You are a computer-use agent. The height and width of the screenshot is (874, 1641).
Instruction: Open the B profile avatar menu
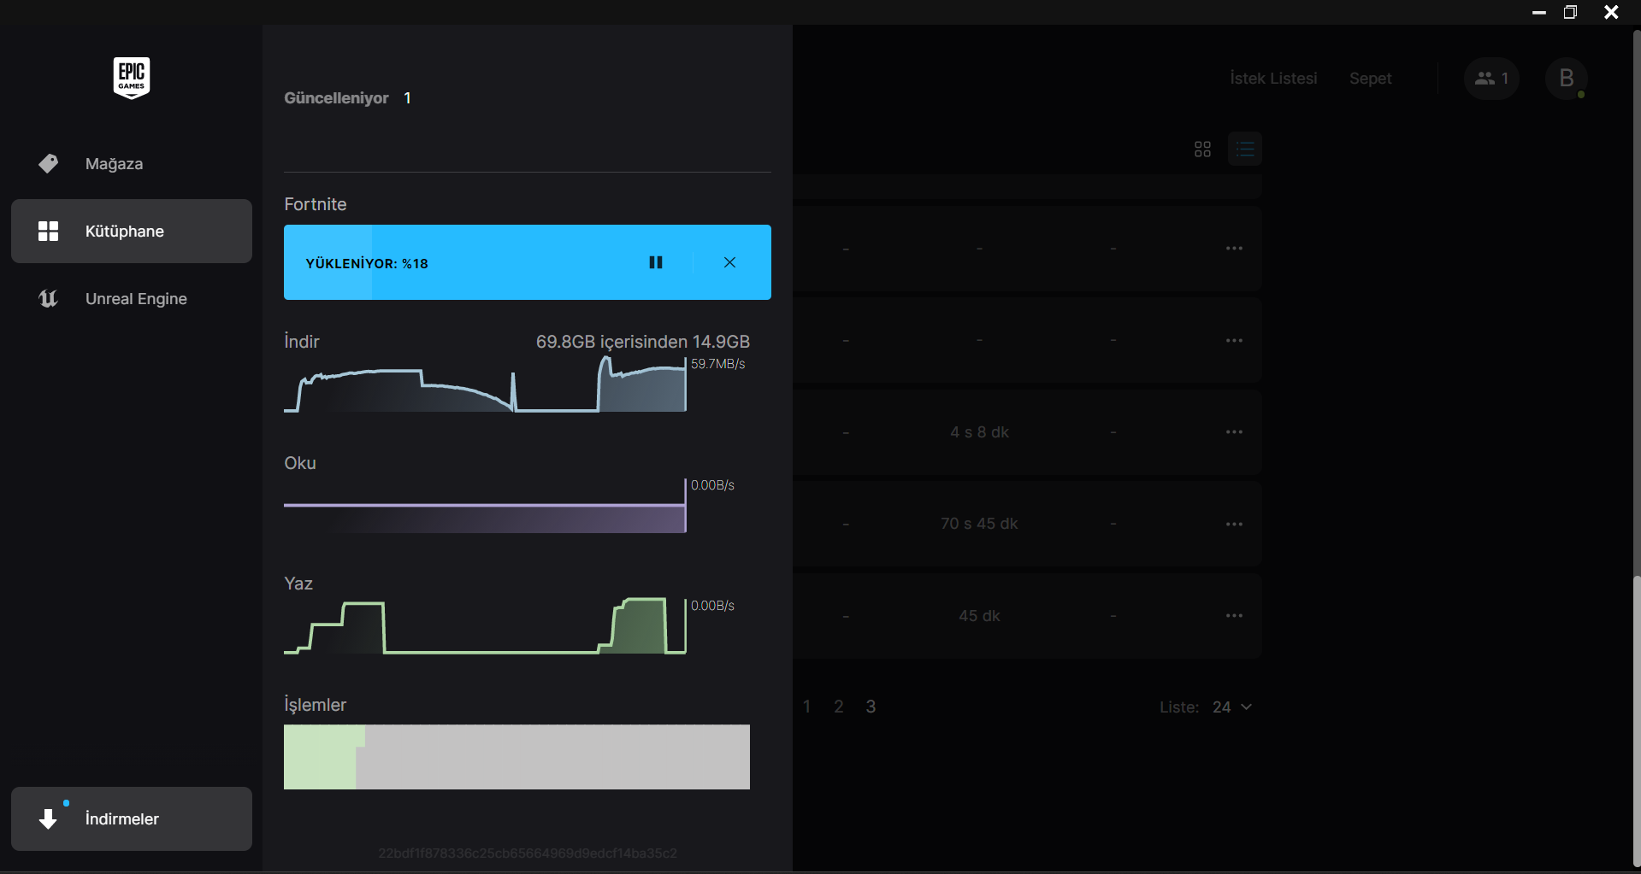pos(1567,79)
